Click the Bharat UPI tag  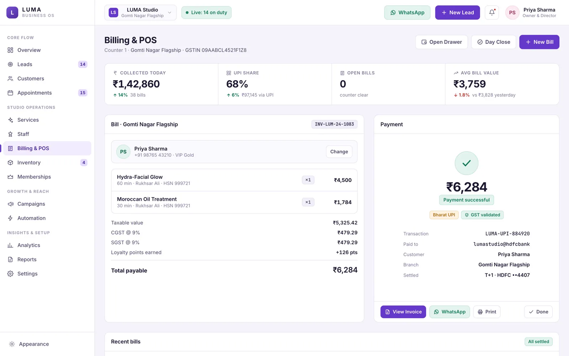[444, 215]
